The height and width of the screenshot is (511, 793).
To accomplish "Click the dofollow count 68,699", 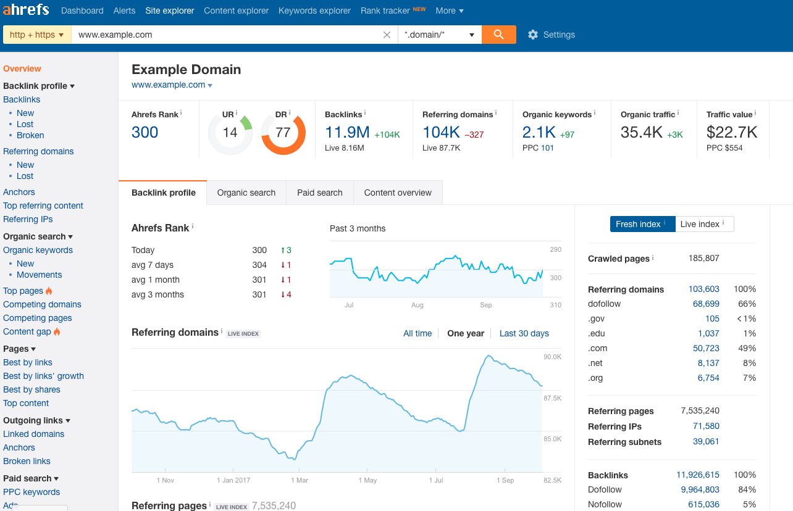I will [x=706, y=304].
